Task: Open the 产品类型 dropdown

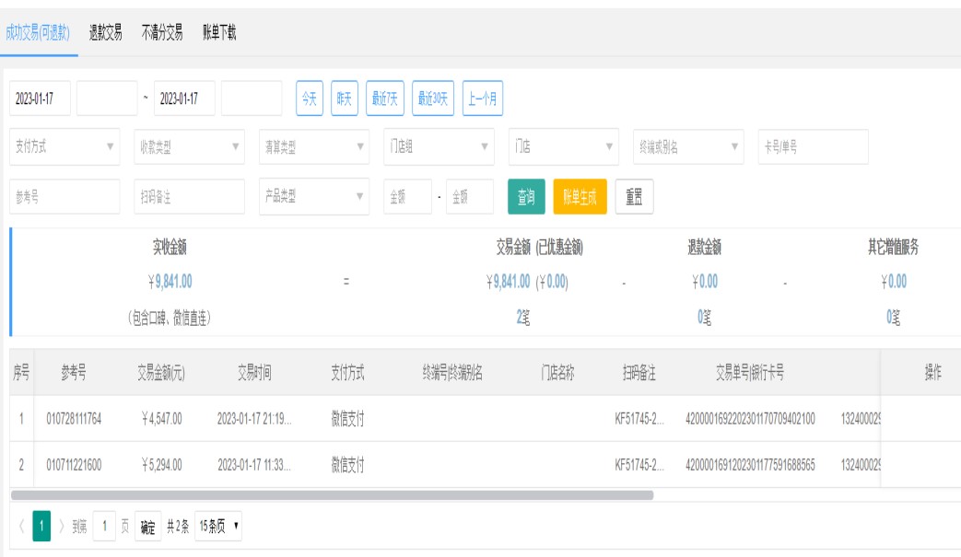Action: click(313, 196)
